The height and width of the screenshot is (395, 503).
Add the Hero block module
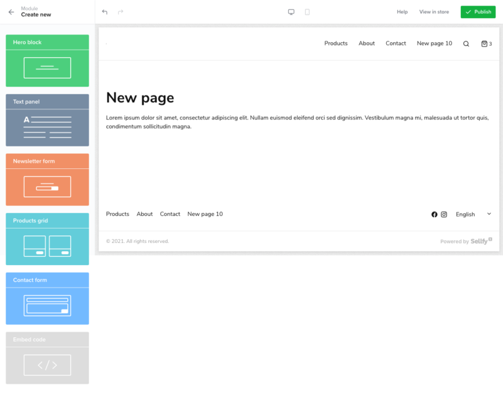point(47,61)
